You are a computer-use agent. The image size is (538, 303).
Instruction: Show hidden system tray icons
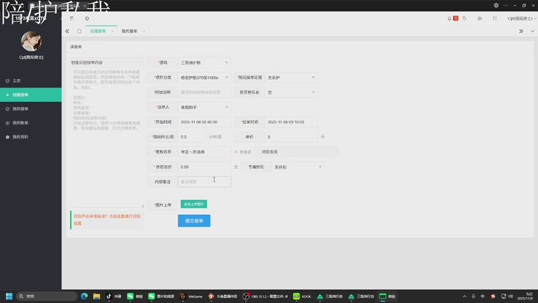pyautogui.click(x=465, y=296)
